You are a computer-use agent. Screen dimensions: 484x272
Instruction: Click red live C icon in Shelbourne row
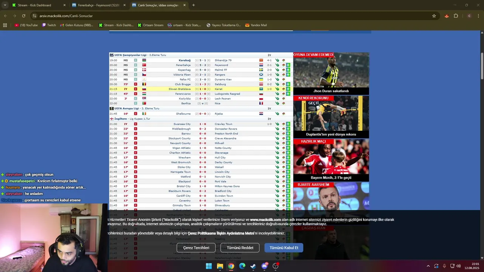(135, 114)
